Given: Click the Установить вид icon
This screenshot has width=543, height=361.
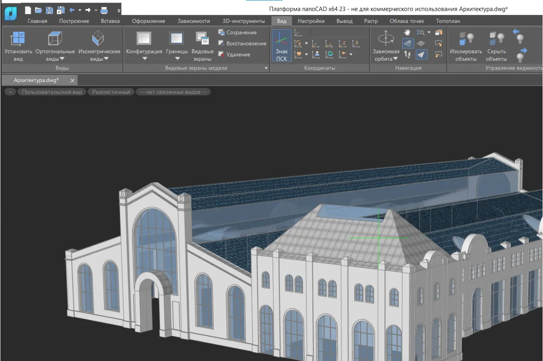Looking at the screenshot, I should coord(18,39).
